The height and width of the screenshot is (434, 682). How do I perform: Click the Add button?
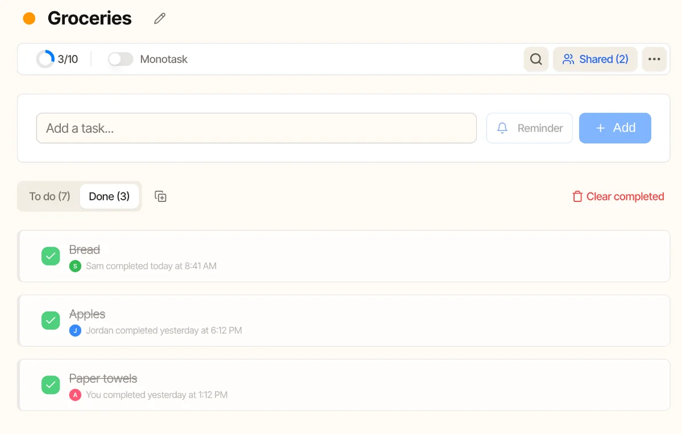[615, 128]
